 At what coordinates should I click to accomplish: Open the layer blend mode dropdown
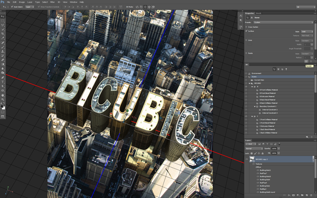pyautogui.click(x=254, y=149)
